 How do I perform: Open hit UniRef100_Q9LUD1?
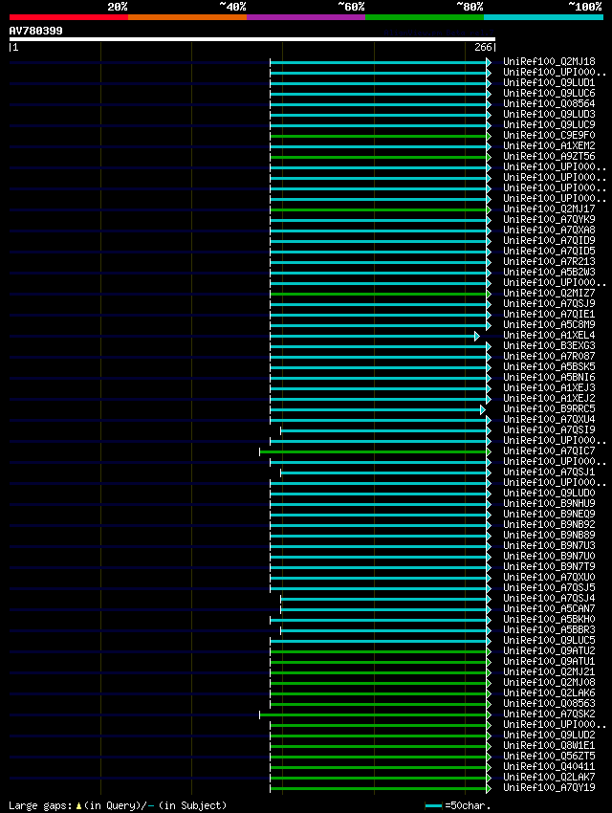click(549, 83)
